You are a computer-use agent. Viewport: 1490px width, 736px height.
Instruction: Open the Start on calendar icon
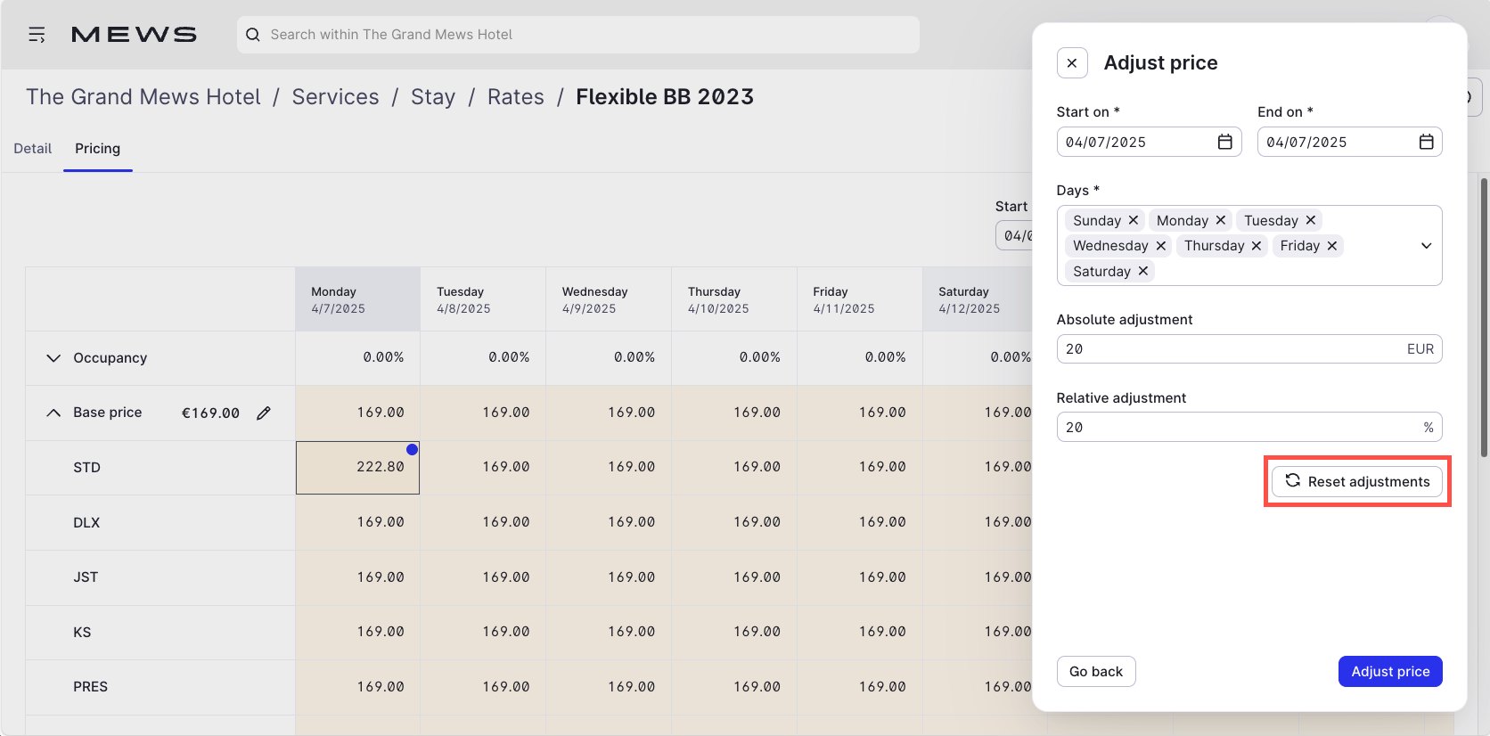[x=1225, y=142]
